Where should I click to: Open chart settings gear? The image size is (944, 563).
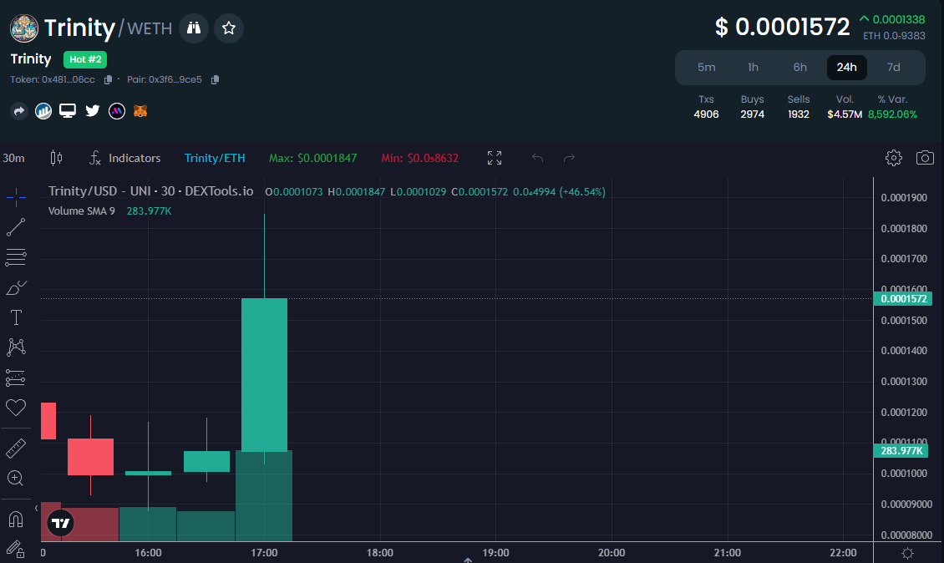click(x=894, y=158)
